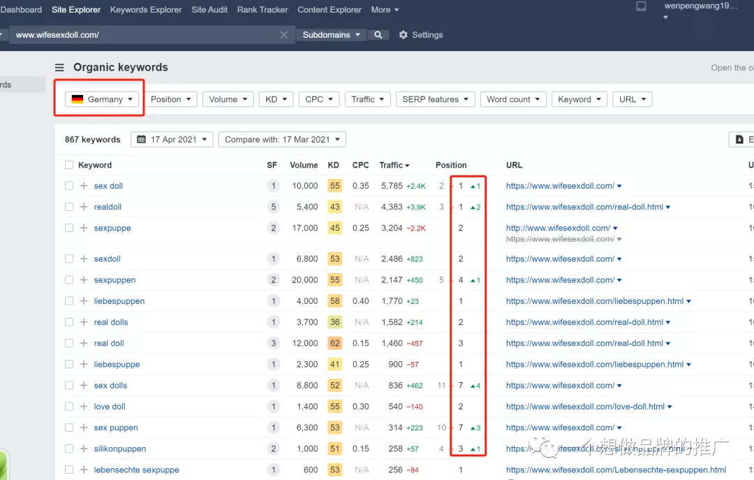
Task: Open the Keyword filter dropdown
Action: tap(579, 99)
